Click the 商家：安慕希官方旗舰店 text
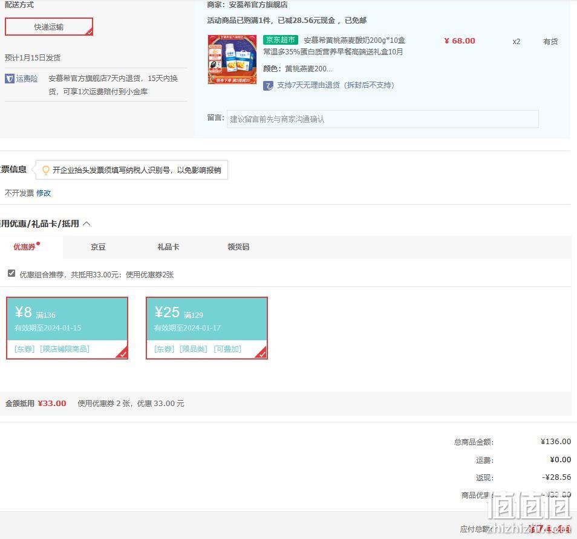Screen dimensions: 577x539 click(x=247, y=5)
